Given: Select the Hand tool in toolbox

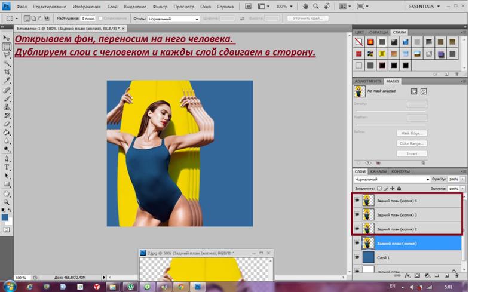Looking at the screenshot, I should tap(7, 194).
